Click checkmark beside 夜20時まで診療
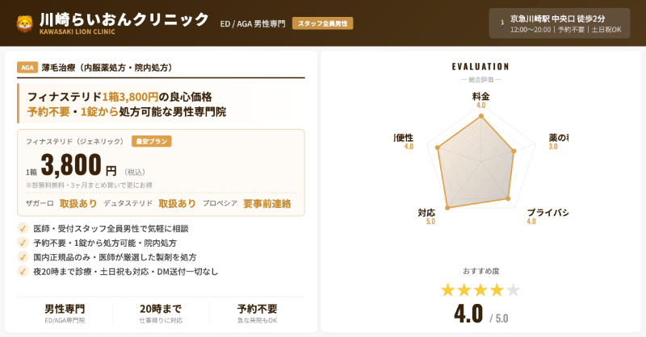646x337 pixels. [x=23, y=271]
